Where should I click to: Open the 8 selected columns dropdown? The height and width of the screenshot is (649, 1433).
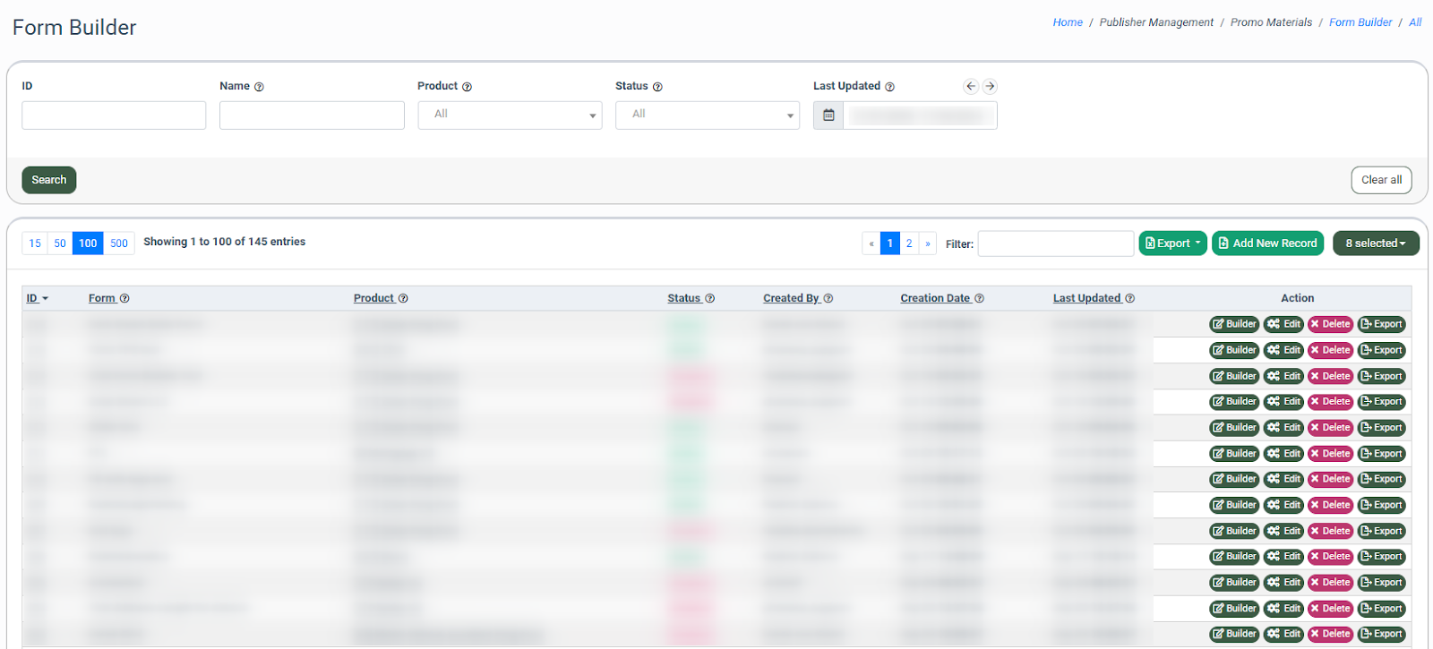[1375, 243]
